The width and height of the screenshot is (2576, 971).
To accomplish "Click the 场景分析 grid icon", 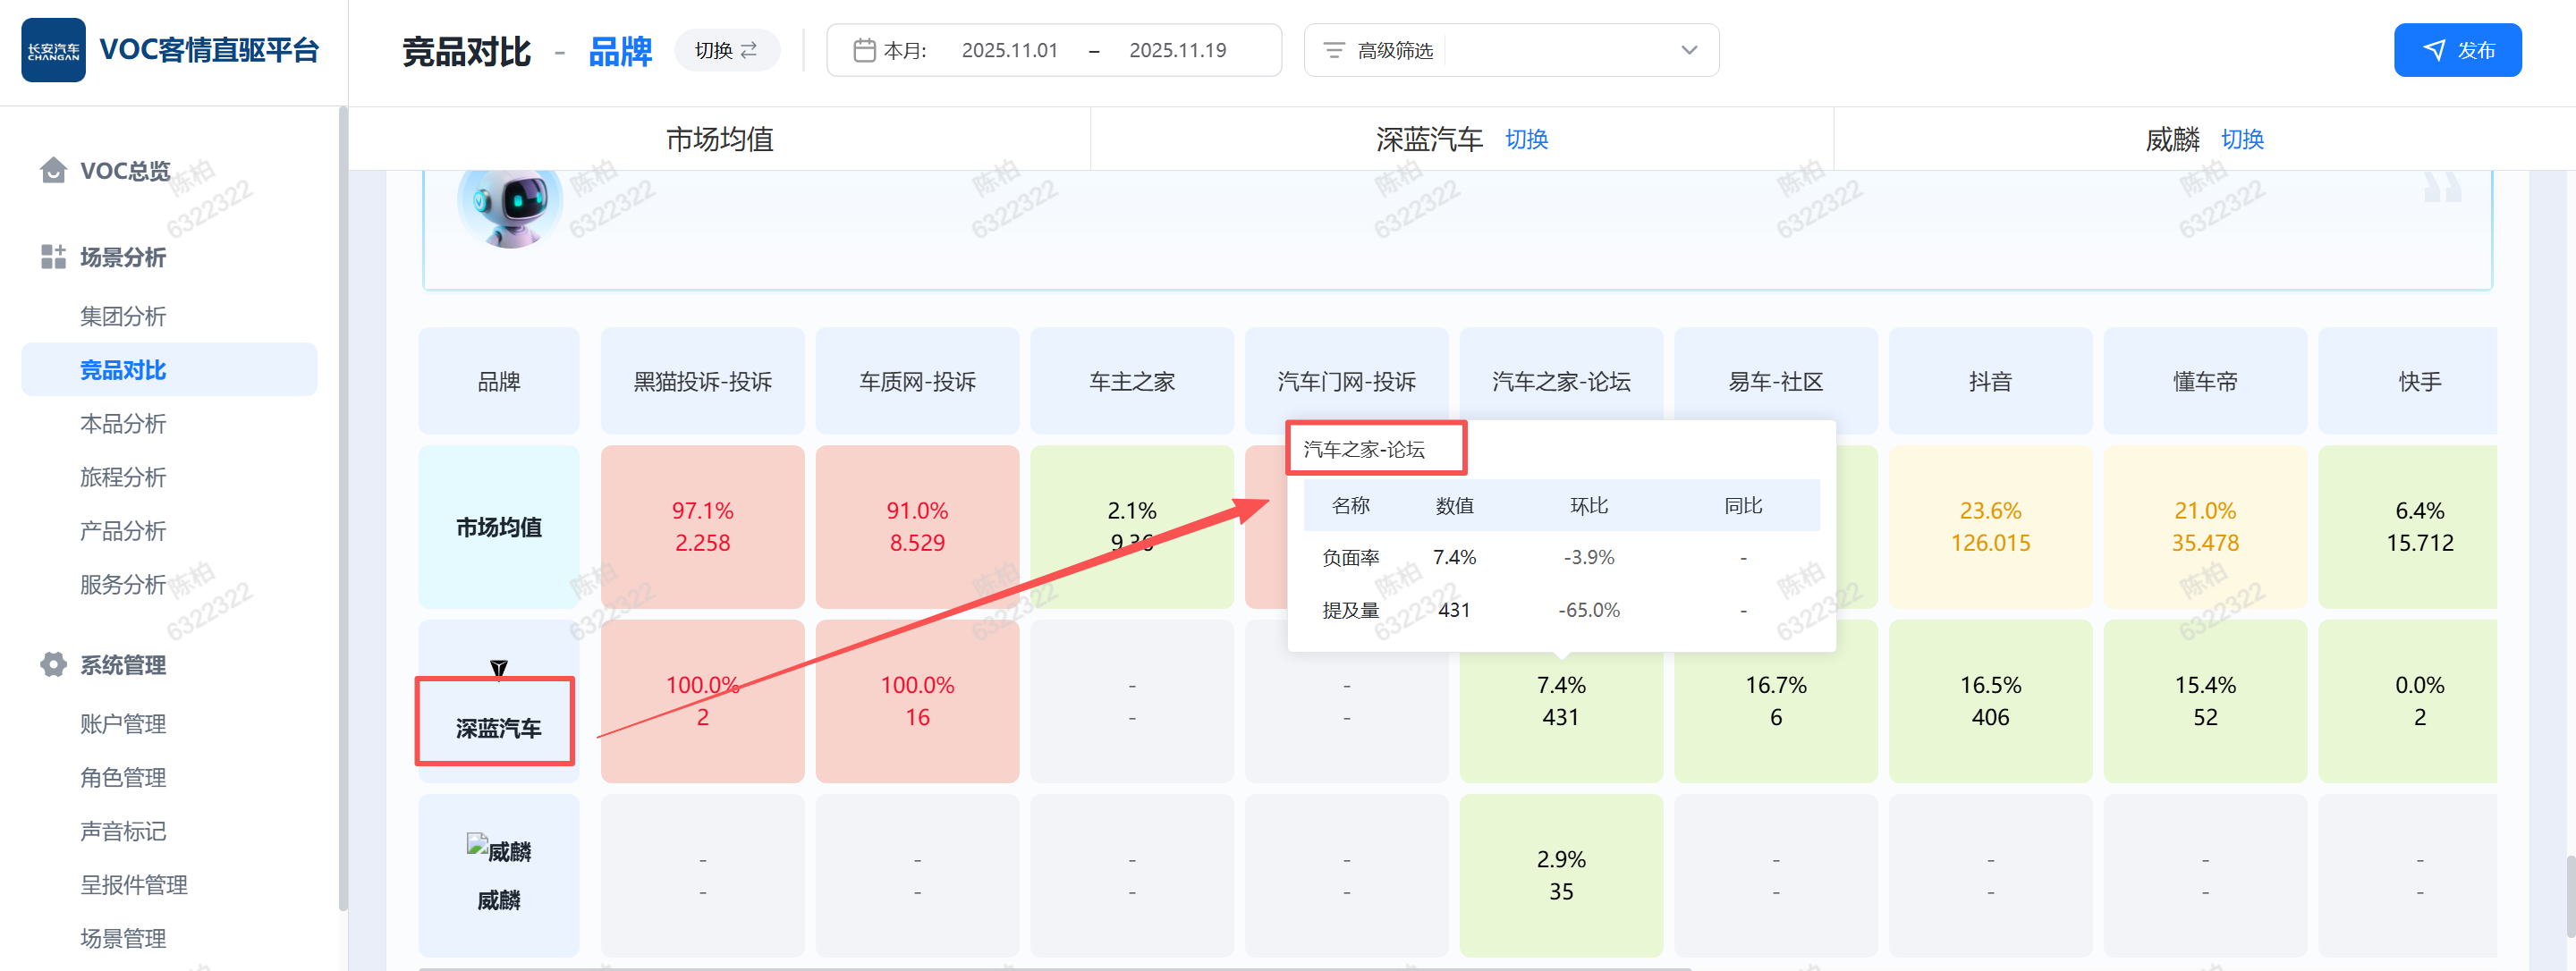I will [x=53, y=257].
